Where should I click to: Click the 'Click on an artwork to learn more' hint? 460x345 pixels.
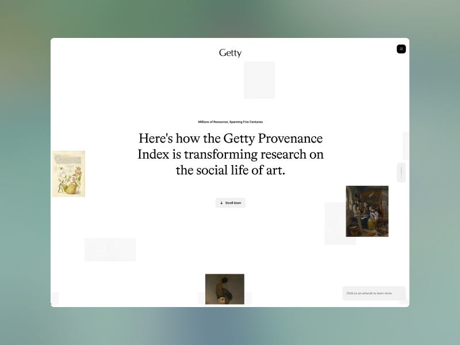click(374, 293)
